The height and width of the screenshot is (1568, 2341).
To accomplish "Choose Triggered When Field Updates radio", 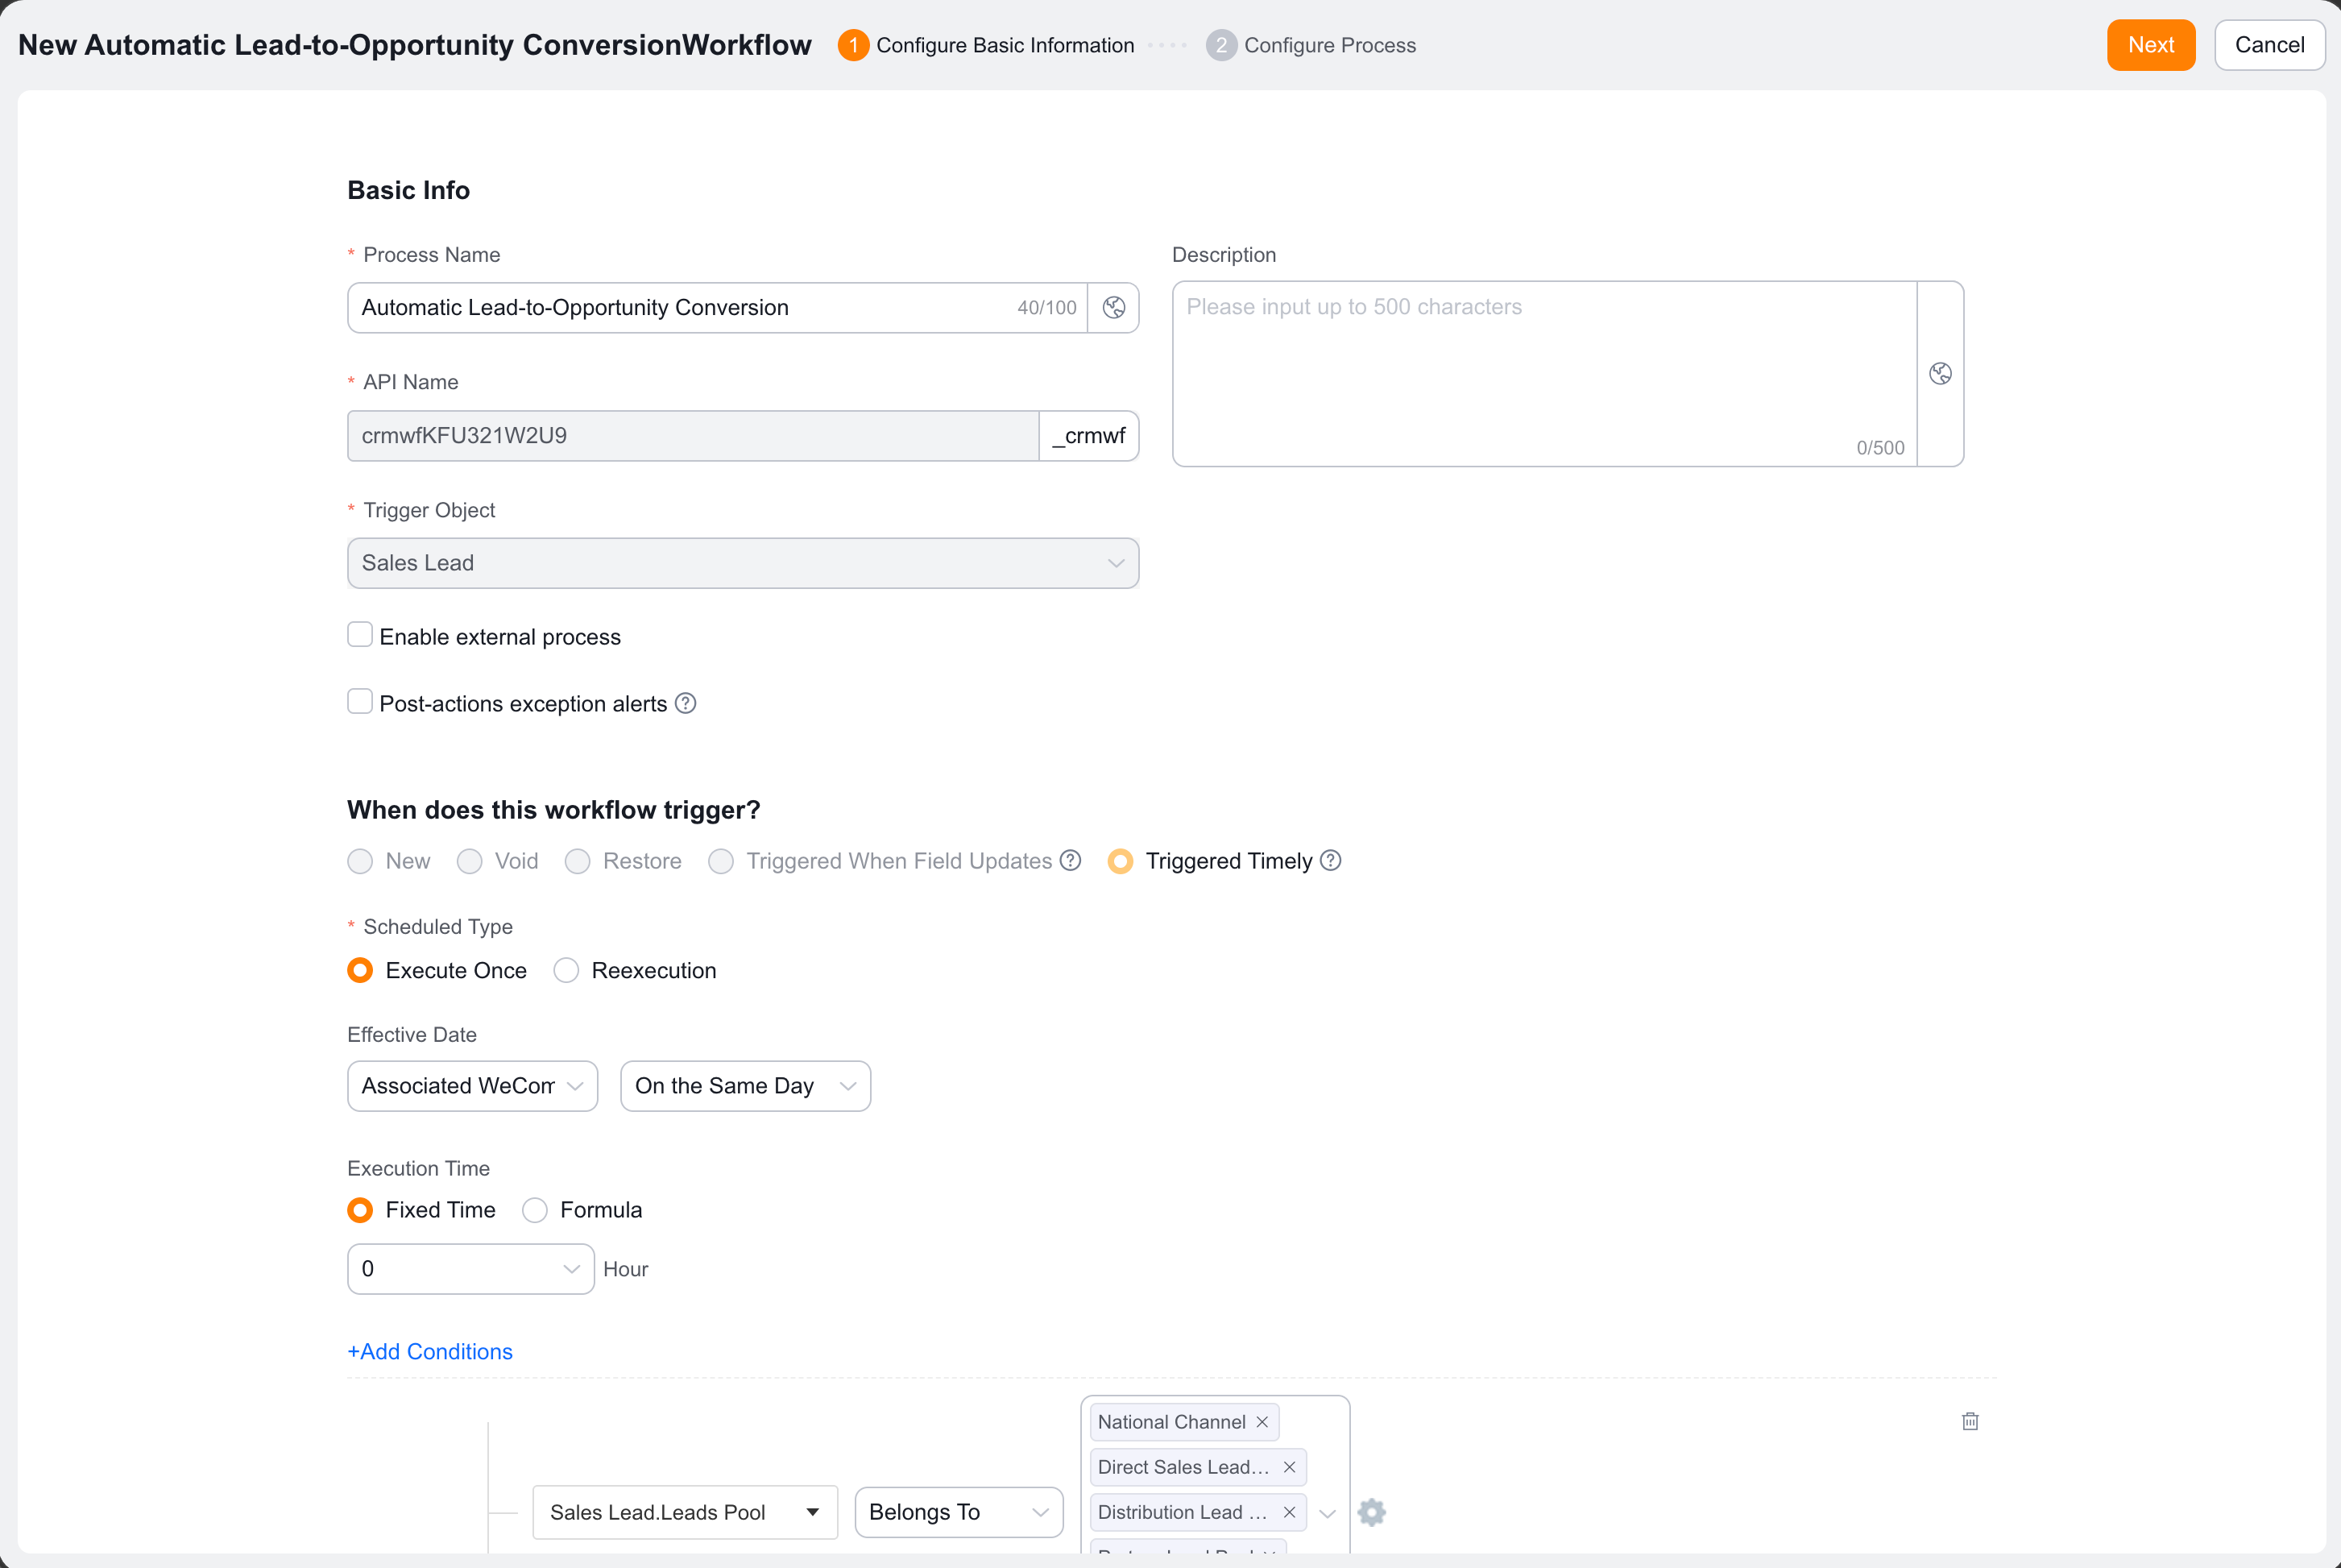I will coord(721,861).
